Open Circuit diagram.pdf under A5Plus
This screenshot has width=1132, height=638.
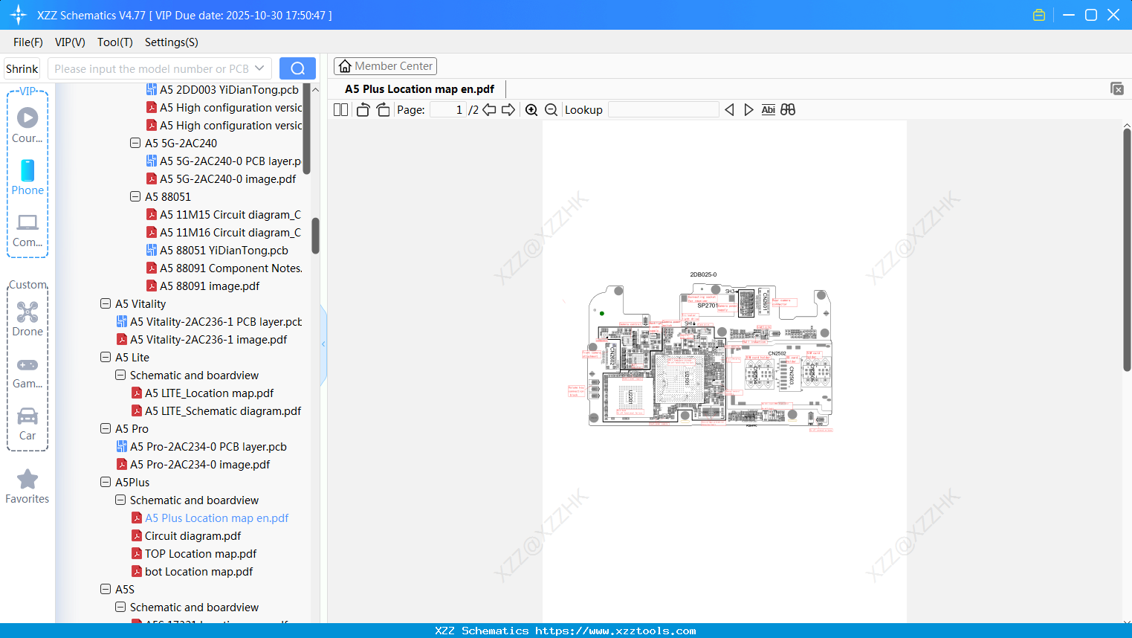click(187, 535)
